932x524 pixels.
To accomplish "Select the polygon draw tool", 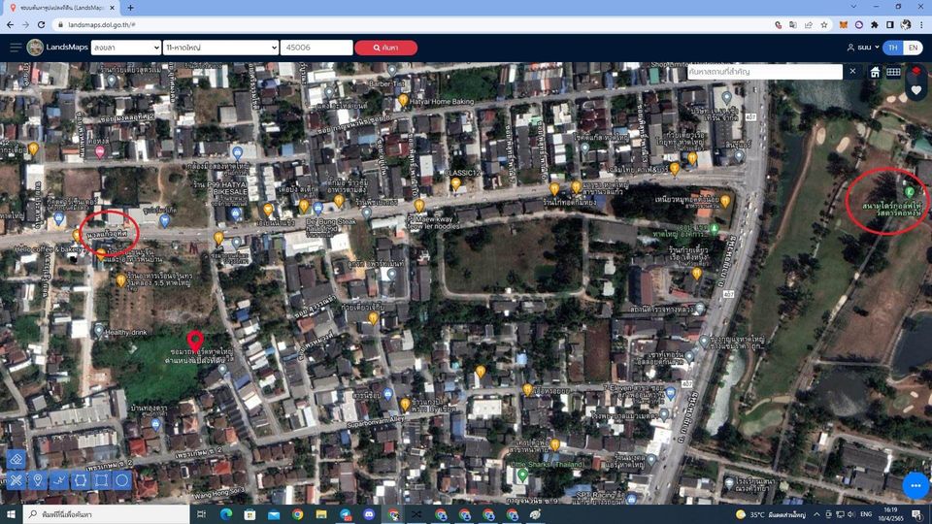I will tap(81, 480).
